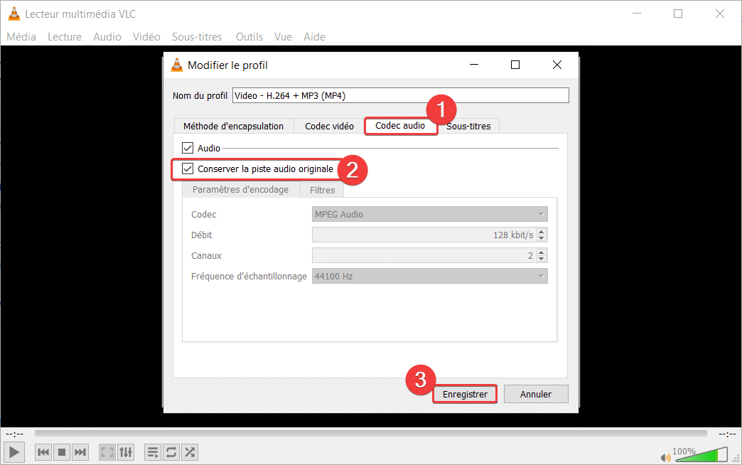The image size is (742, 465).
Task: Open the Fréquence d'échantillonnage dropdown
Action: 429,276
